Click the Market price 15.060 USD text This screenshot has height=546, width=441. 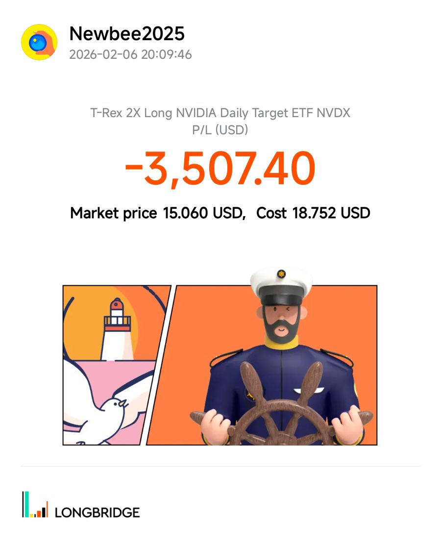pyautogui.click(x=157, y=213)
